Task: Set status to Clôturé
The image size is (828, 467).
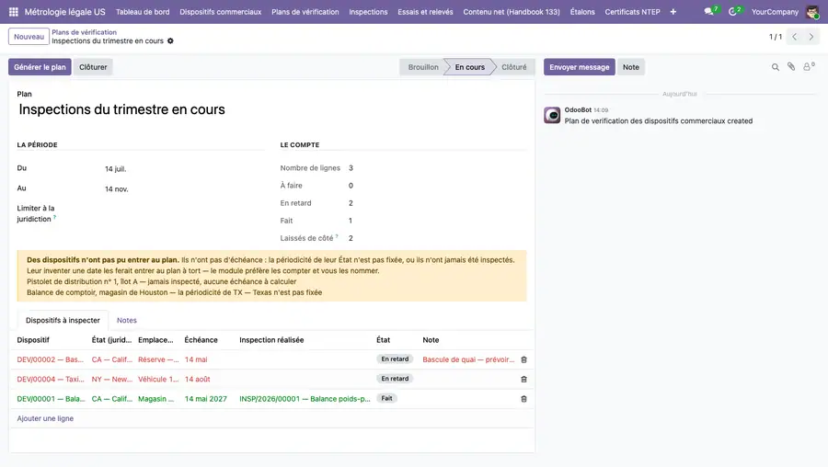Action: 513,67
